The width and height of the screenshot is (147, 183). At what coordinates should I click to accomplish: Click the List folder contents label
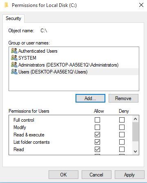pyautogui.click(x=31, y=142)
